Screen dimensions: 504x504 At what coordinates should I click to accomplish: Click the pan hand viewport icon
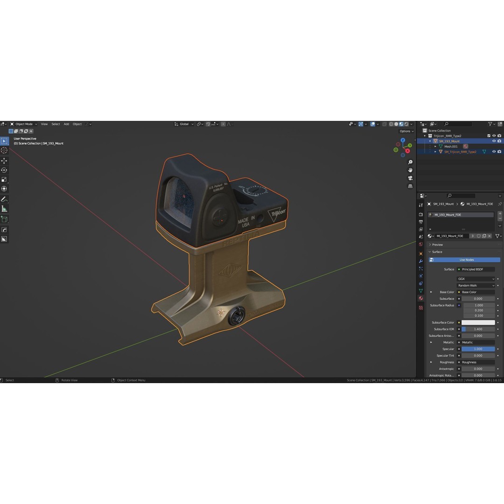point(410,170)
